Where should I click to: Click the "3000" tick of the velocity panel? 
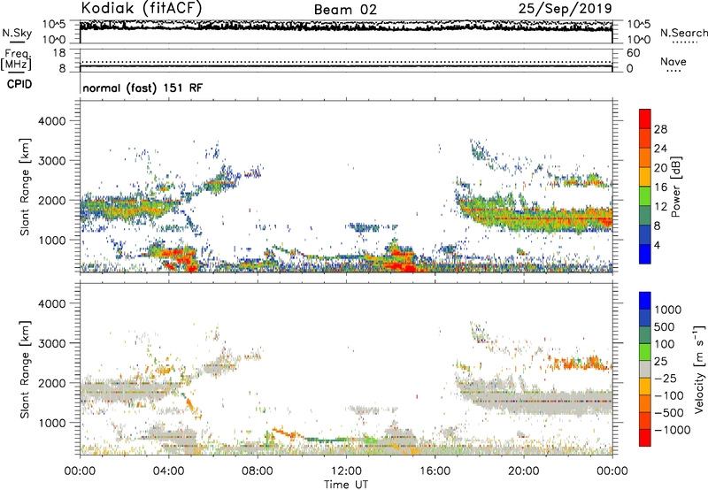51,343
